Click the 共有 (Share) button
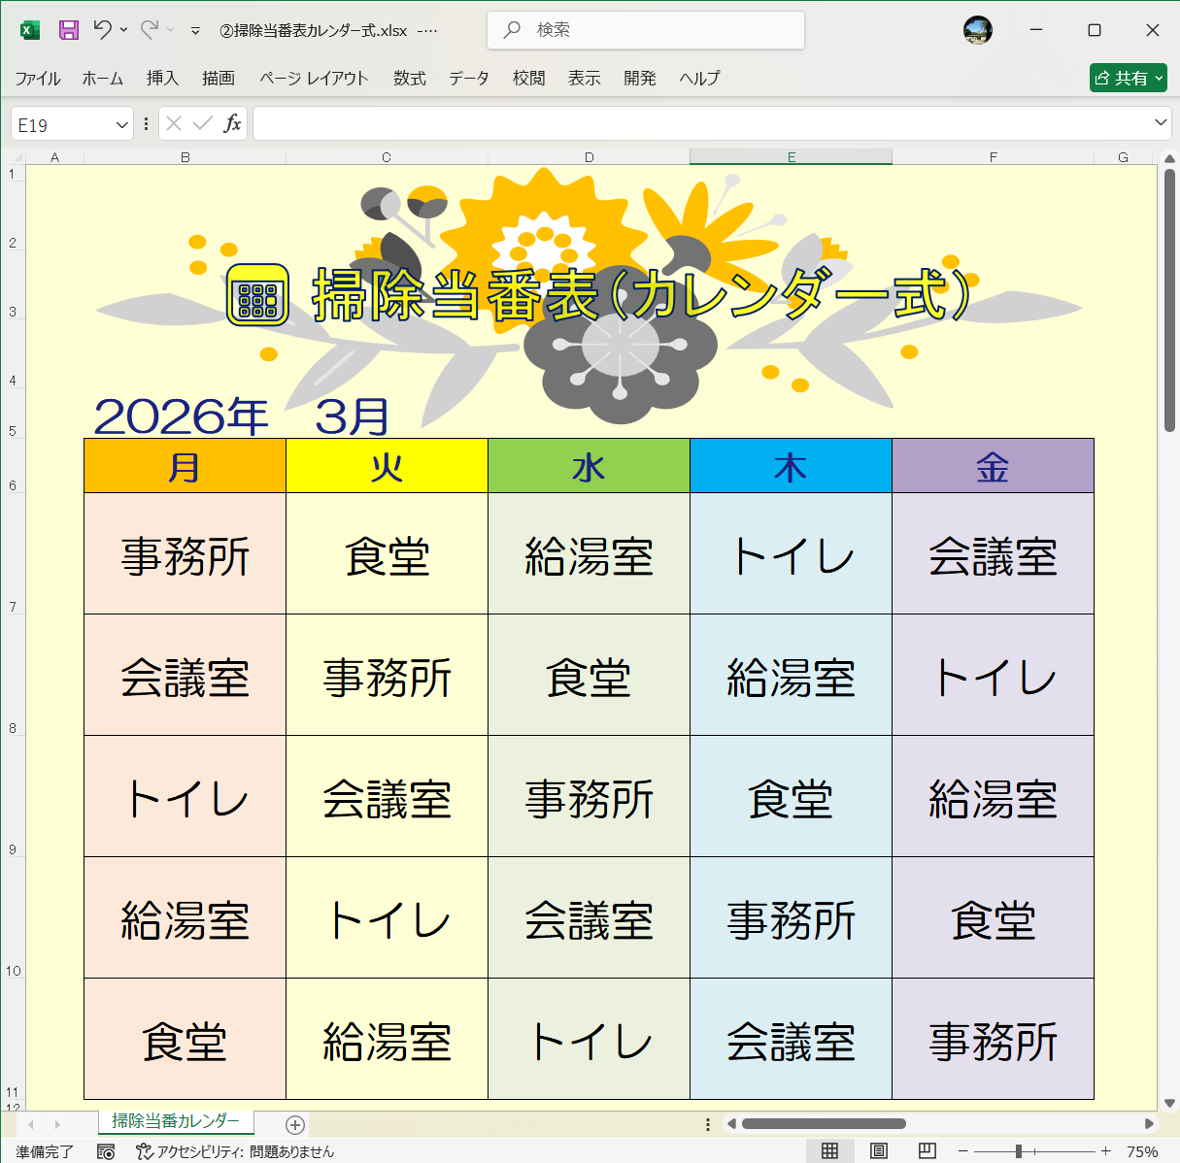This screenshot has width=1180, height=1163. tap(1128, 78)
